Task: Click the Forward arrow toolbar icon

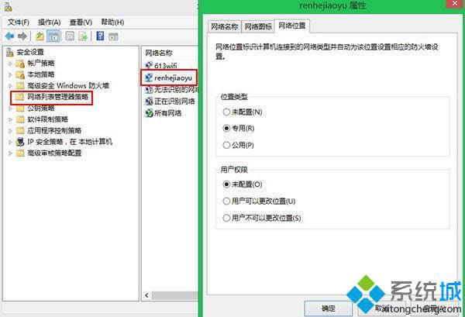Action: (x=22, y=36)
